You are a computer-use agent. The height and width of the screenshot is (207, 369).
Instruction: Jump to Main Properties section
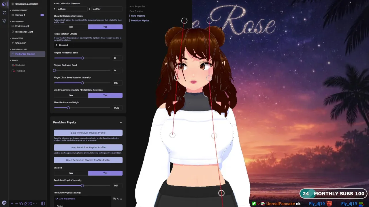pos(137,6)
